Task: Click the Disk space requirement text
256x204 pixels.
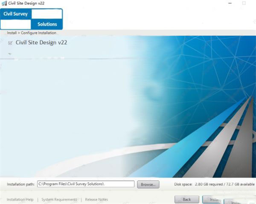Action: pos(211,184)
